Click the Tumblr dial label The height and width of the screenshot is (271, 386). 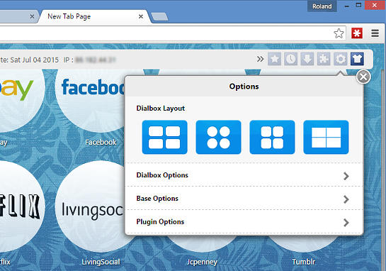(304, 262)
